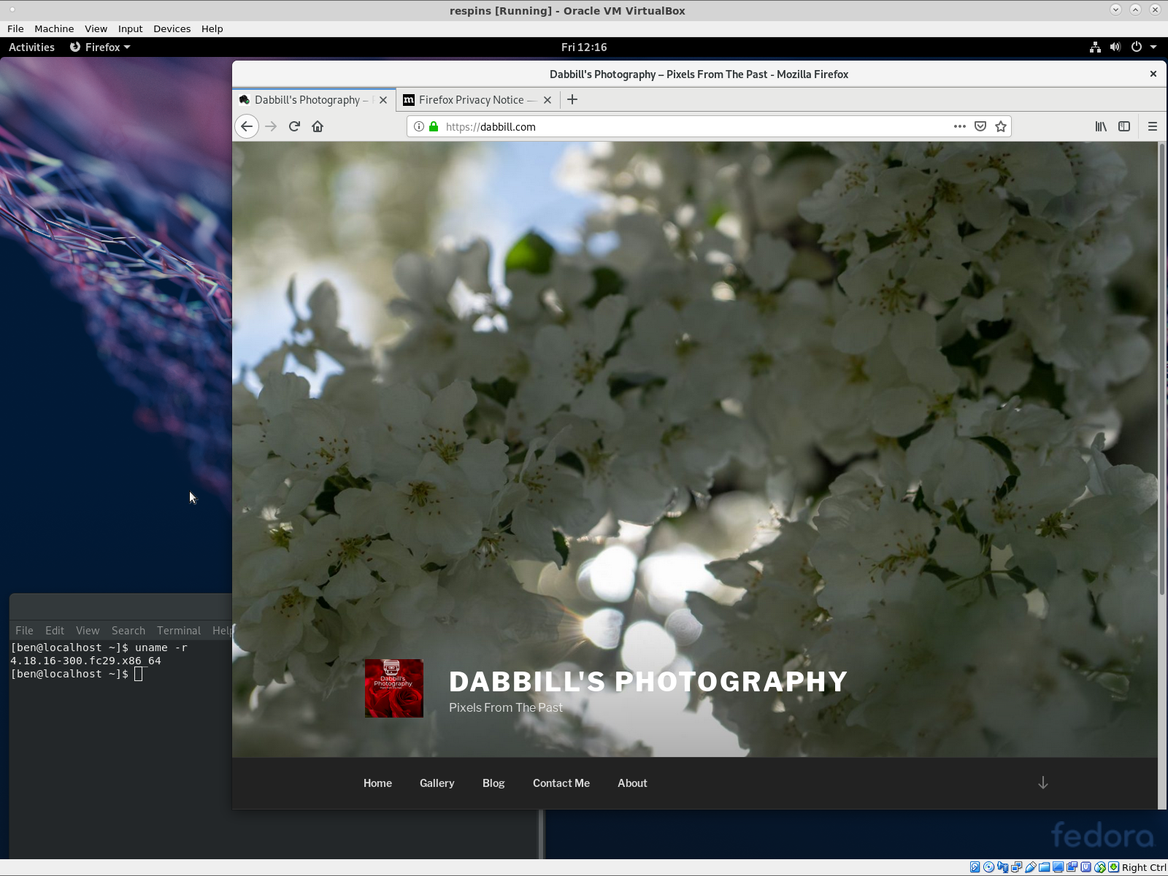This screenshot has height=876, width=1168.
Task: Bookmark this page with the star icon
Action: [1001, 126]
